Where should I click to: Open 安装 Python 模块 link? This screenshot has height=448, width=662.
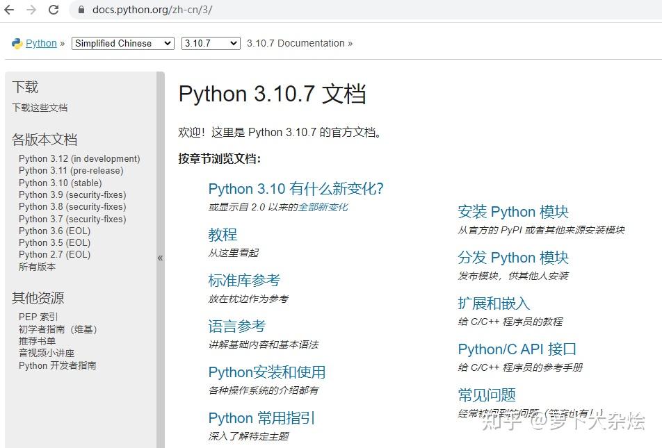(x=513, y=212)
